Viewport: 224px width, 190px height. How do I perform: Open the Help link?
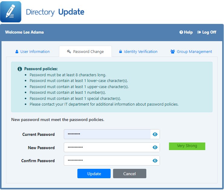(x=186, y=32)
